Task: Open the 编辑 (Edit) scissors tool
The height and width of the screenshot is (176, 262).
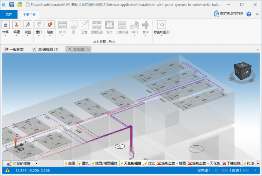Action: (17, 27)
